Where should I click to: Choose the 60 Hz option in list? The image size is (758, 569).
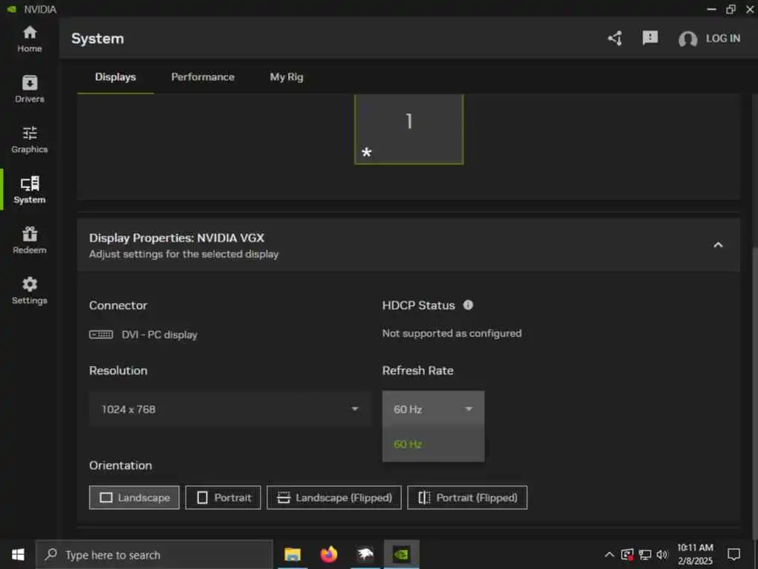(x=433, y=445)
